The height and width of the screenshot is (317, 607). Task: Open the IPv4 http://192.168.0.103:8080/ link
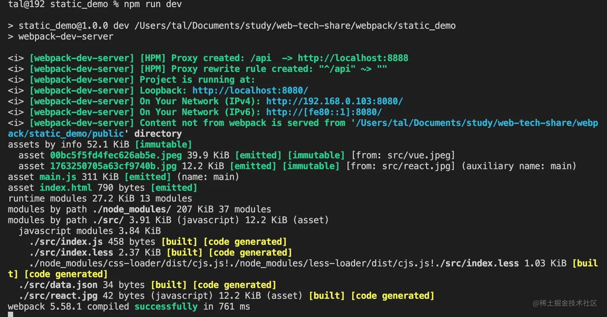coord(334,102)
